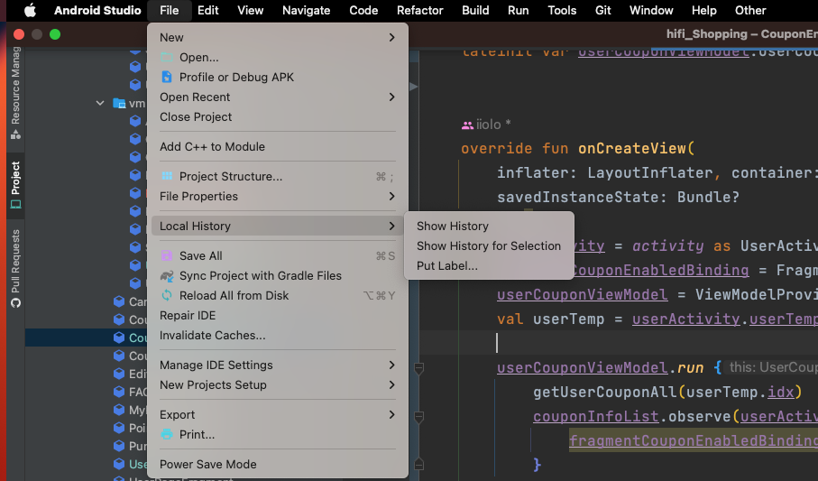The width and height of the screenshot is (818, 481).
Task: Expand the New Projects Setup submenu arrow
Action: pyautogui.click(x=391, y=385)
